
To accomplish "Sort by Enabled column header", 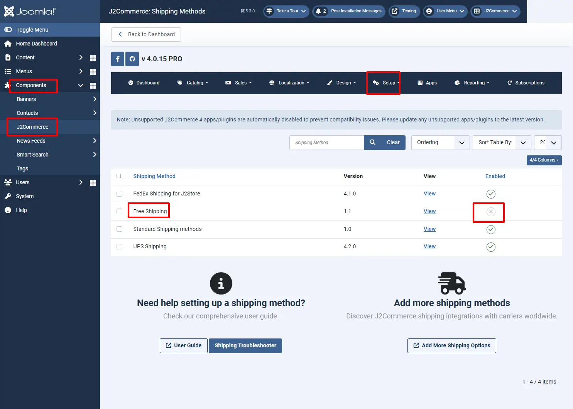I will pyautogui.click(x=495, y=176).
